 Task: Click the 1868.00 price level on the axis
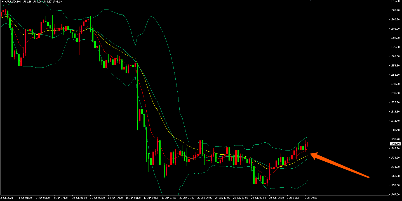pyautogui.click(x=395, y=56)
